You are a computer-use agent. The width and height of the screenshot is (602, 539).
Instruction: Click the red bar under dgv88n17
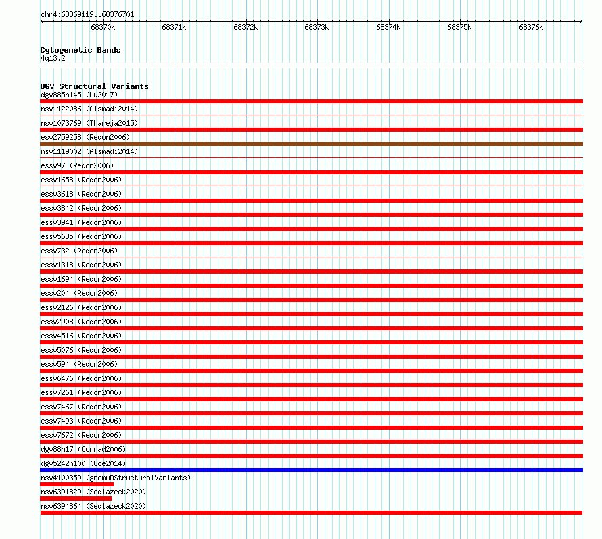click(x=311, y=456)
